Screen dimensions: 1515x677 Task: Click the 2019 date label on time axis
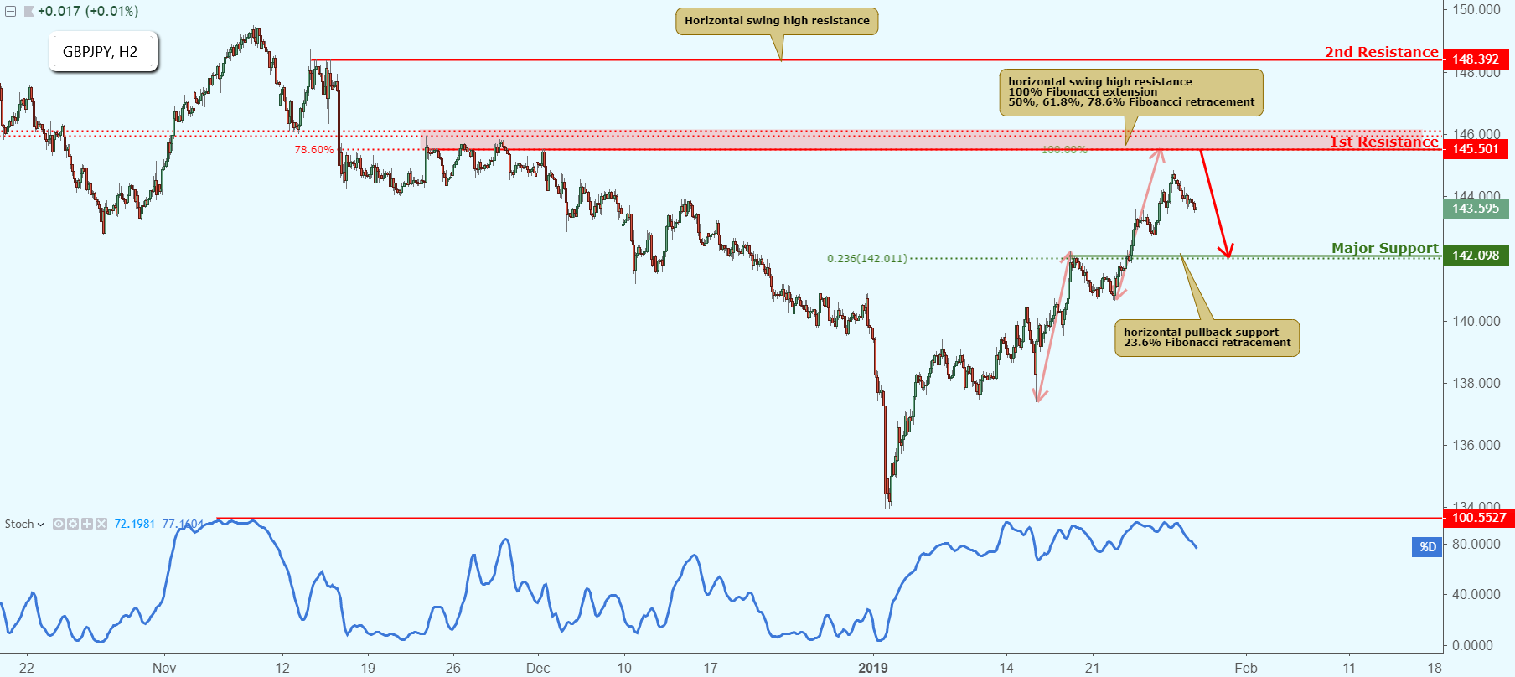[873, 668]
